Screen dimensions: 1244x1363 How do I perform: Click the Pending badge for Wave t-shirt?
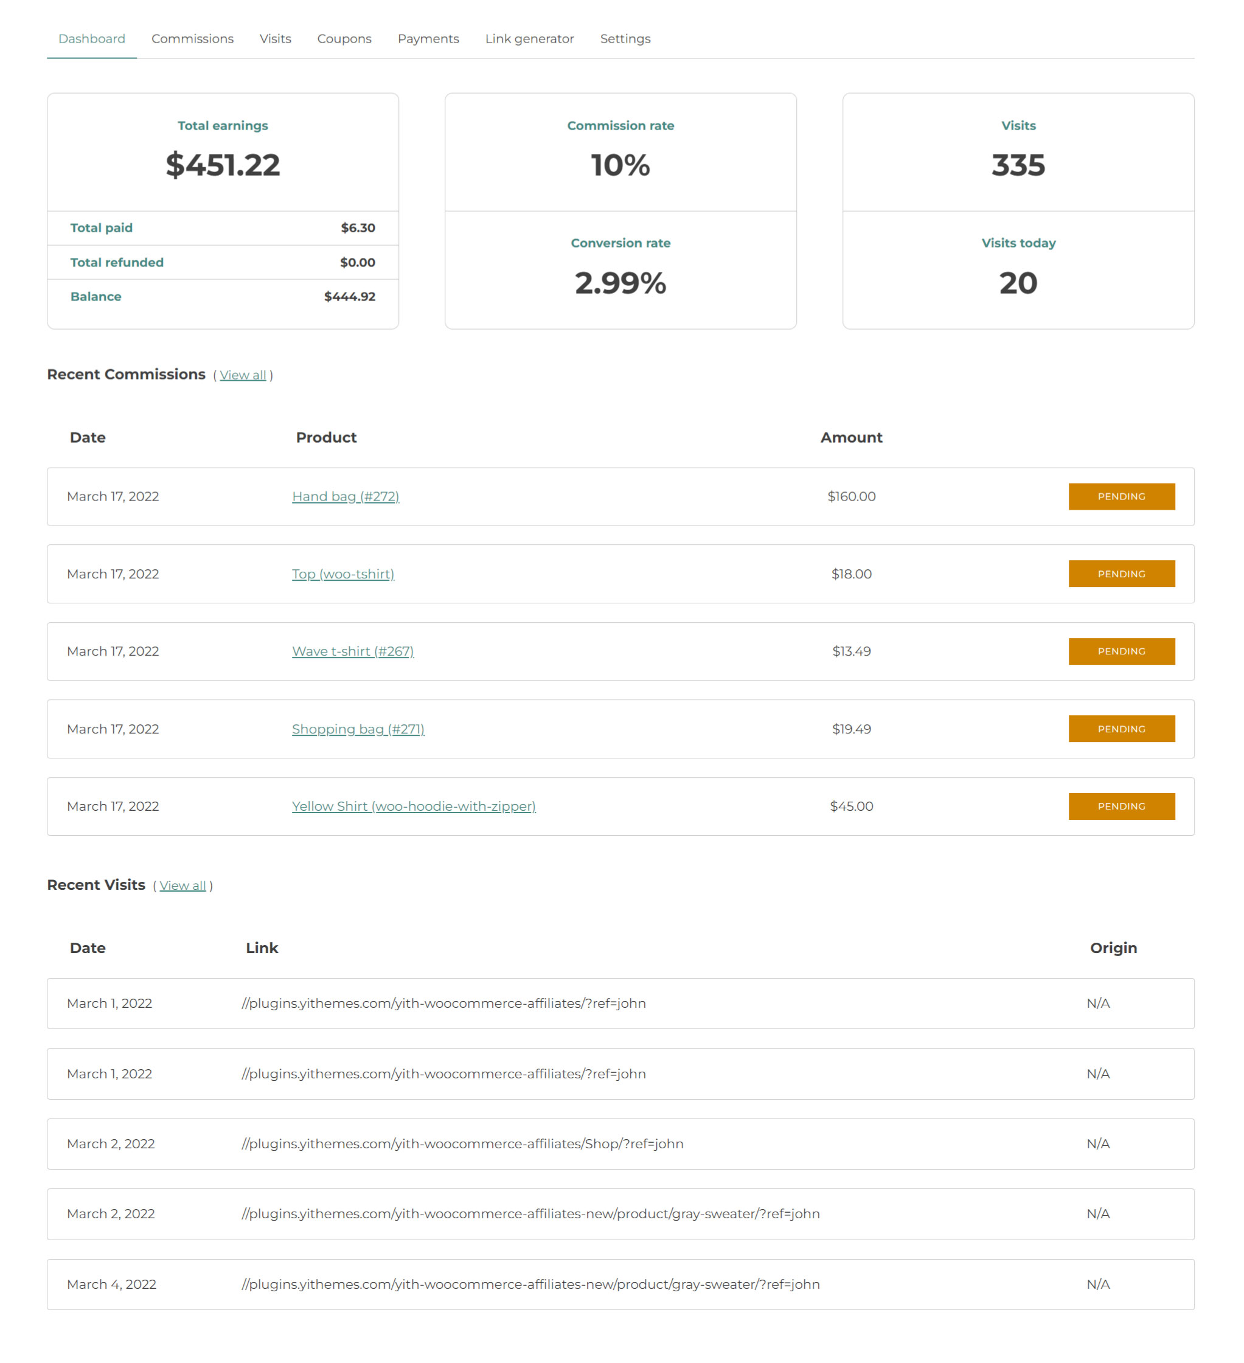[1122, 651]
